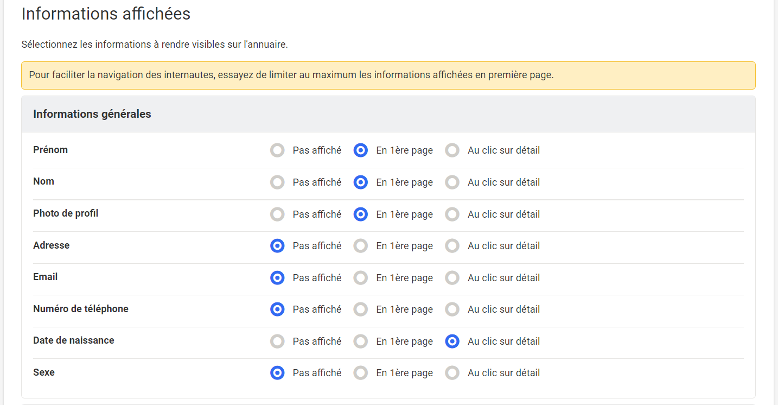
Task: Set Photo de profil to Au clic sur détail
Action: pyautogui.click(x=452, y=214)
